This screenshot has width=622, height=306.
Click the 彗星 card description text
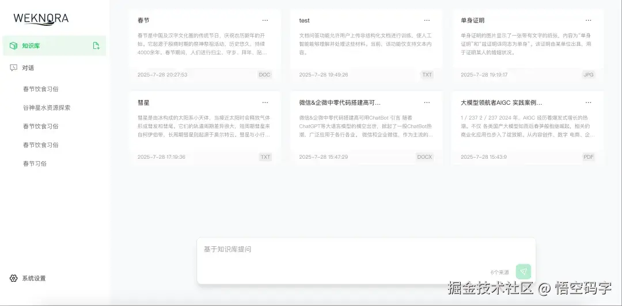[204, 126]
